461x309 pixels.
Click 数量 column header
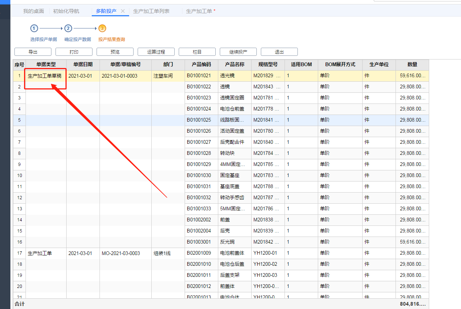pos(413,64)
